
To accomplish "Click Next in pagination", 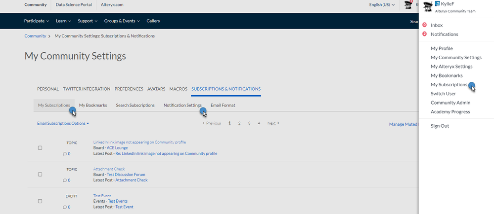I will 273,123.
